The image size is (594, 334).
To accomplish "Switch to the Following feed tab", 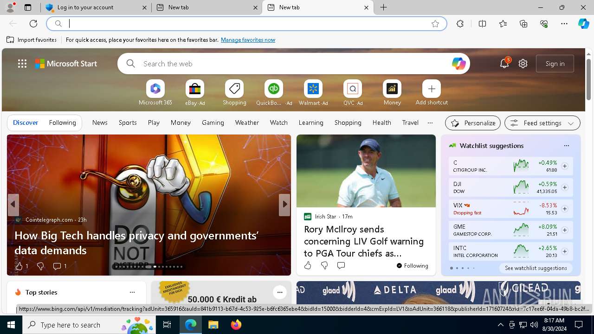I will 63,122.
